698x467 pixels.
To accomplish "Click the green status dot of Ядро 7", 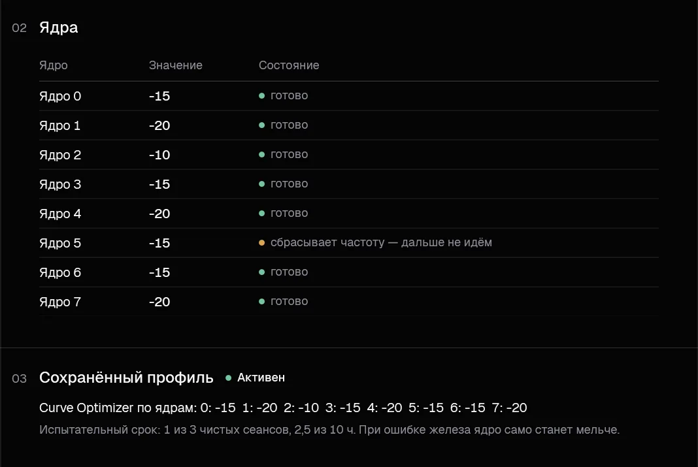I will pyautogui.click(x=261, y=302).
